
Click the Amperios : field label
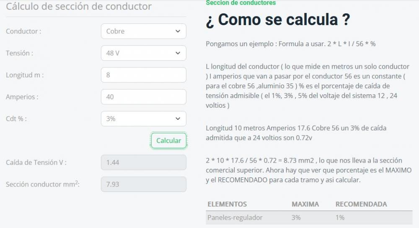coord(22,97)
